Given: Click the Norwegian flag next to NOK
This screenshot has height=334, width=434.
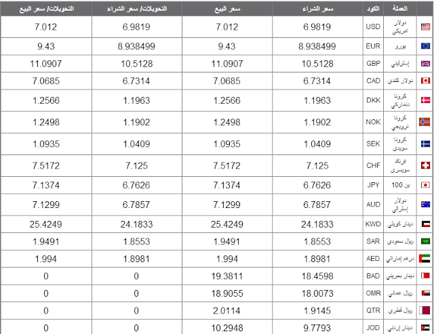Looking at the screenshot, I should [x=425, y=123].
